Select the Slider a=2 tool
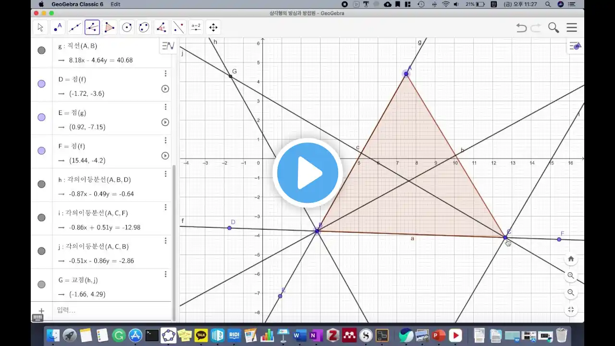Image resolution: width=615 pixels, height=346 pixels. click(196, 28)
